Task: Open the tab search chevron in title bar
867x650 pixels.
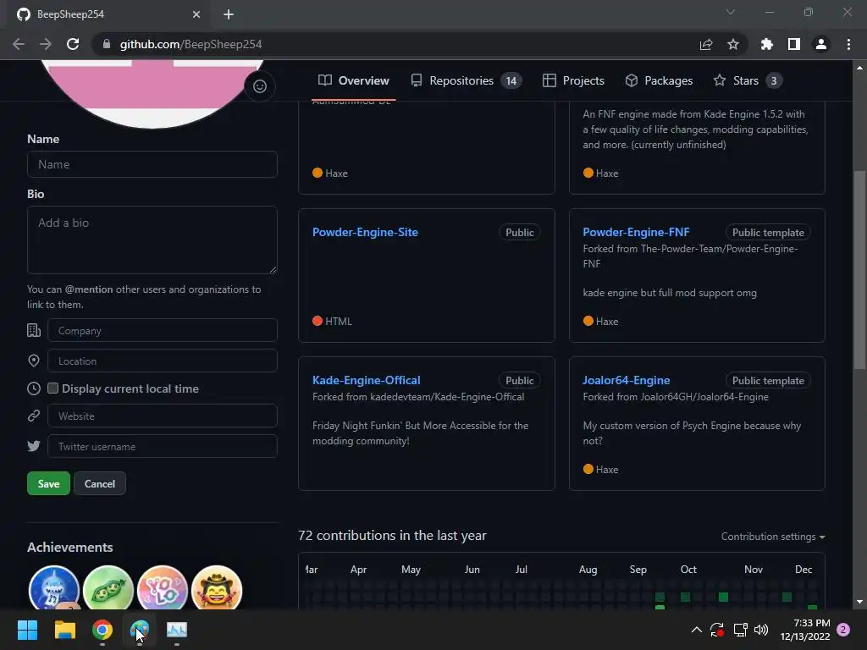Action: [731, 12]
